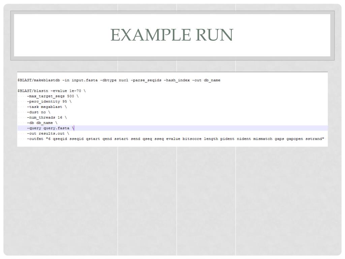Click '-parse_seqids' option text
This screenshot has width=345, height=259.
pos(146,80)
